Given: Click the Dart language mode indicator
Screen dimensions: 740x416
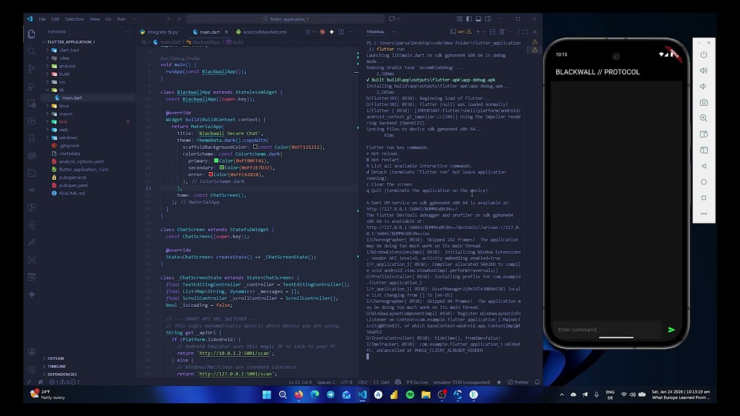Looking at the screenshot, I should click(385, 382).
